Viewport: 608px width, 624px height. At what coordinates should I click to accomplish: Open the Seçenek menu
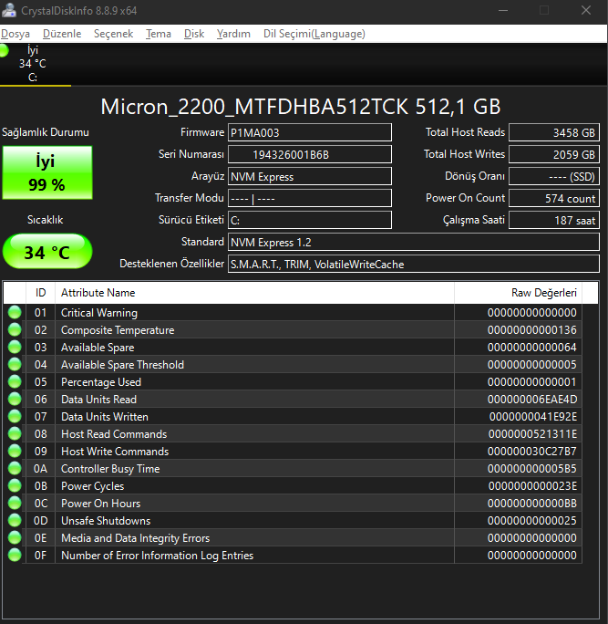click(x=113, y=34)
